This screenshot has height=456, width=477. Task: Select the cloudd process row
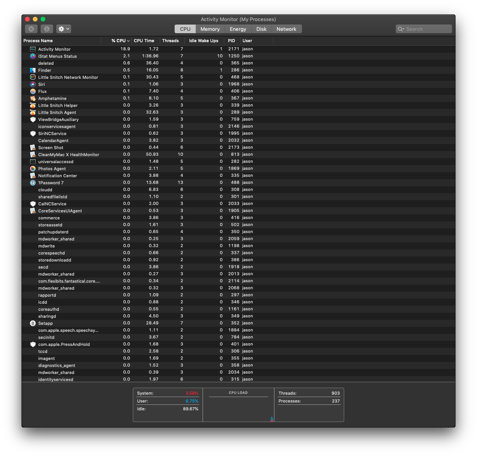[x=238, y=190]
